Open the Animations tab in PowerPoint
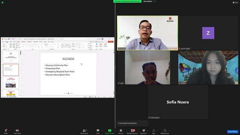240x135 pixels. (29, 42)
